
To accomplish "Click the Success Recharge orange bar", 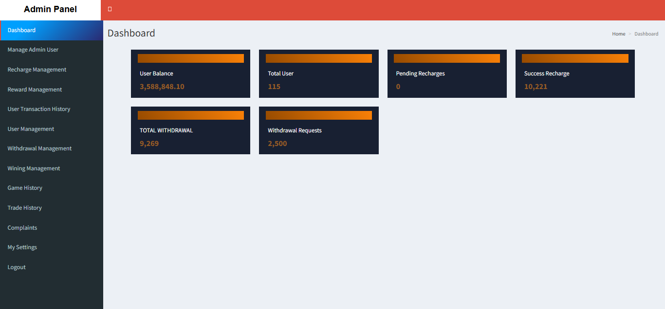I will (x=575, y=58).
